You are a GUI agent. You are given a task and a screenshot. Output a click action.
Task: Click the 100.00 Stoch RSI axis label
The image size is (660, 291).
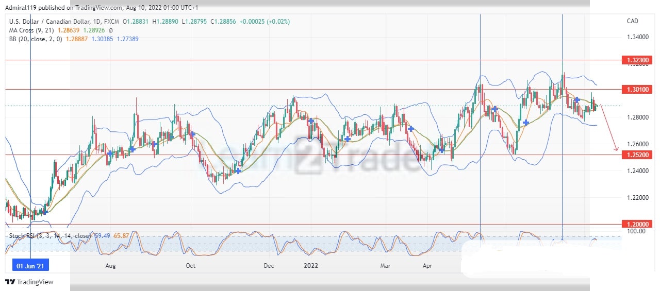pyautogui.click(x=635, y=231)
